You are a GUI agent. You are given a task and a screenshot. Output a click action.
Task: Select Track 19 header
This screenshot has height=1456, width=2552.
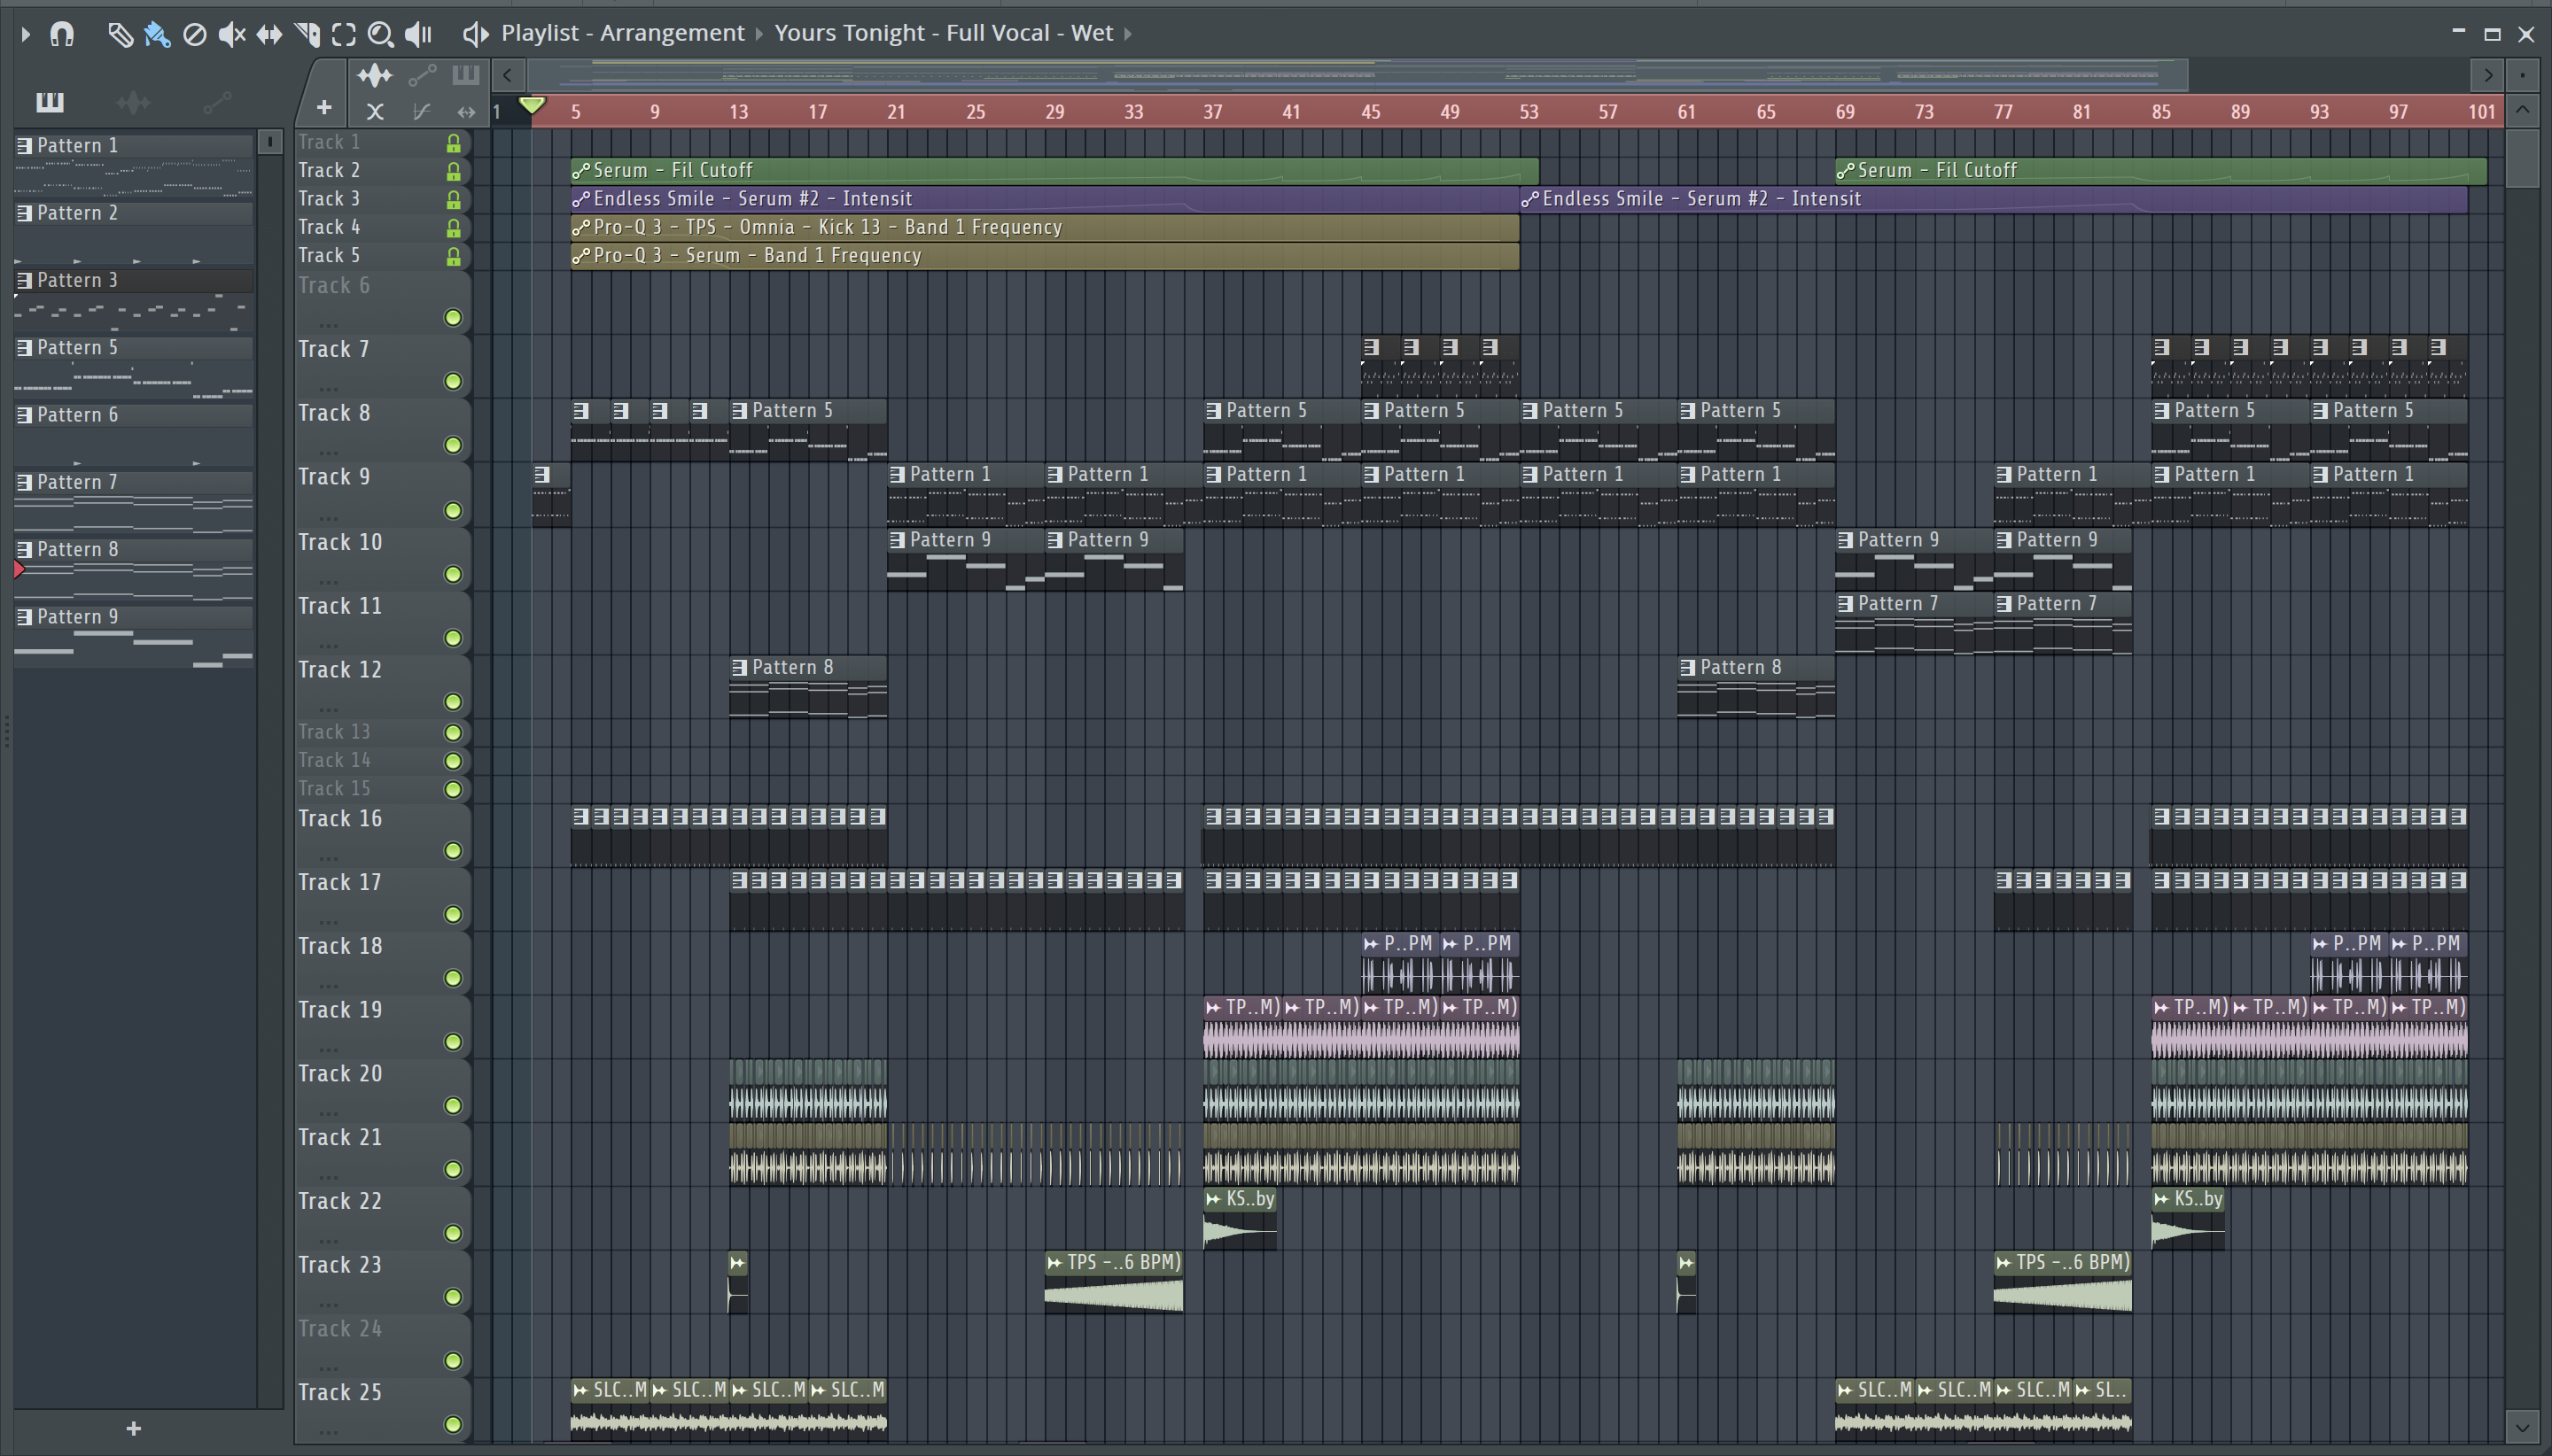click(x=382, y=1027)
